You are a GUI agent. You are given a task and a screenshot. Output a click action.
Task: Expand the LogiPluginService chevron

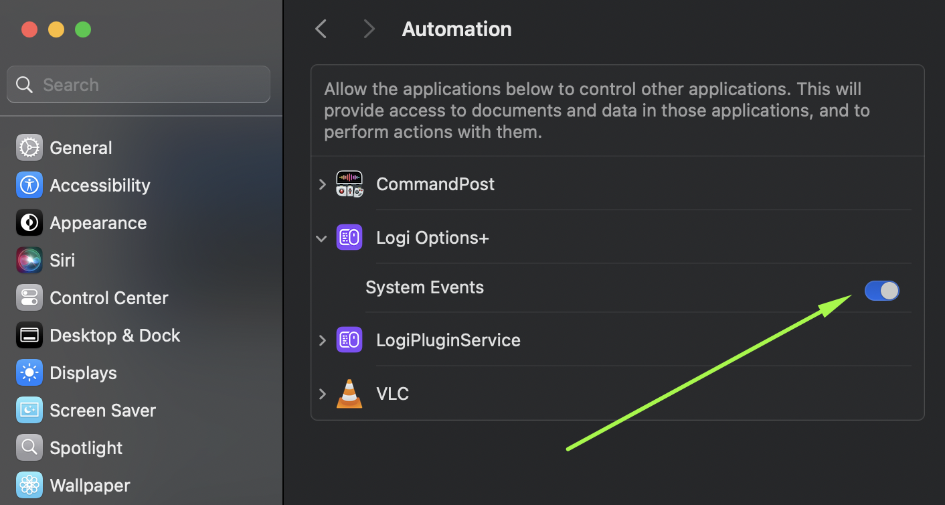[323, 340]
